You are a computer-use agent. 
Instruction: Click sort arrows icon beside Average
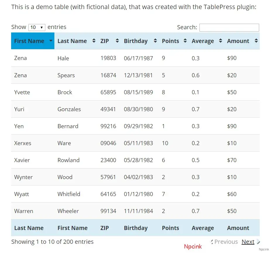221,41
